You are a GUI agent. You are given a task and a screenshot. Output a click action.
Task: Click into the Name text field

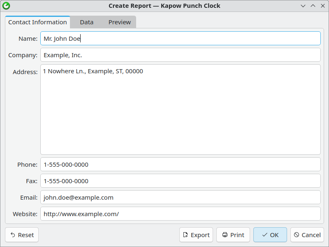180,39
